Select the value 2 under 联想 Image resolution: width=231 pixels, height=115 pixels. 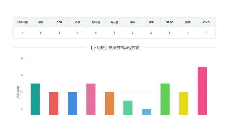point(151,33)
